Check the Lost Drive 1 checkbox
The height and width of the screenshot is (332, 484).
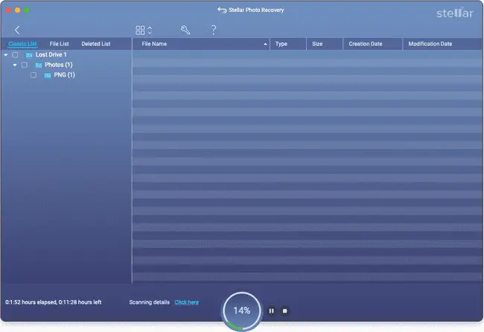[x=15, y=55]
